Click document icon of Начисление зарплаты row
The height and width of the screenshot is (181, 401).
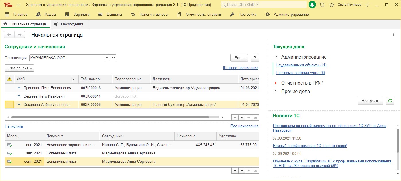(10, 145)
